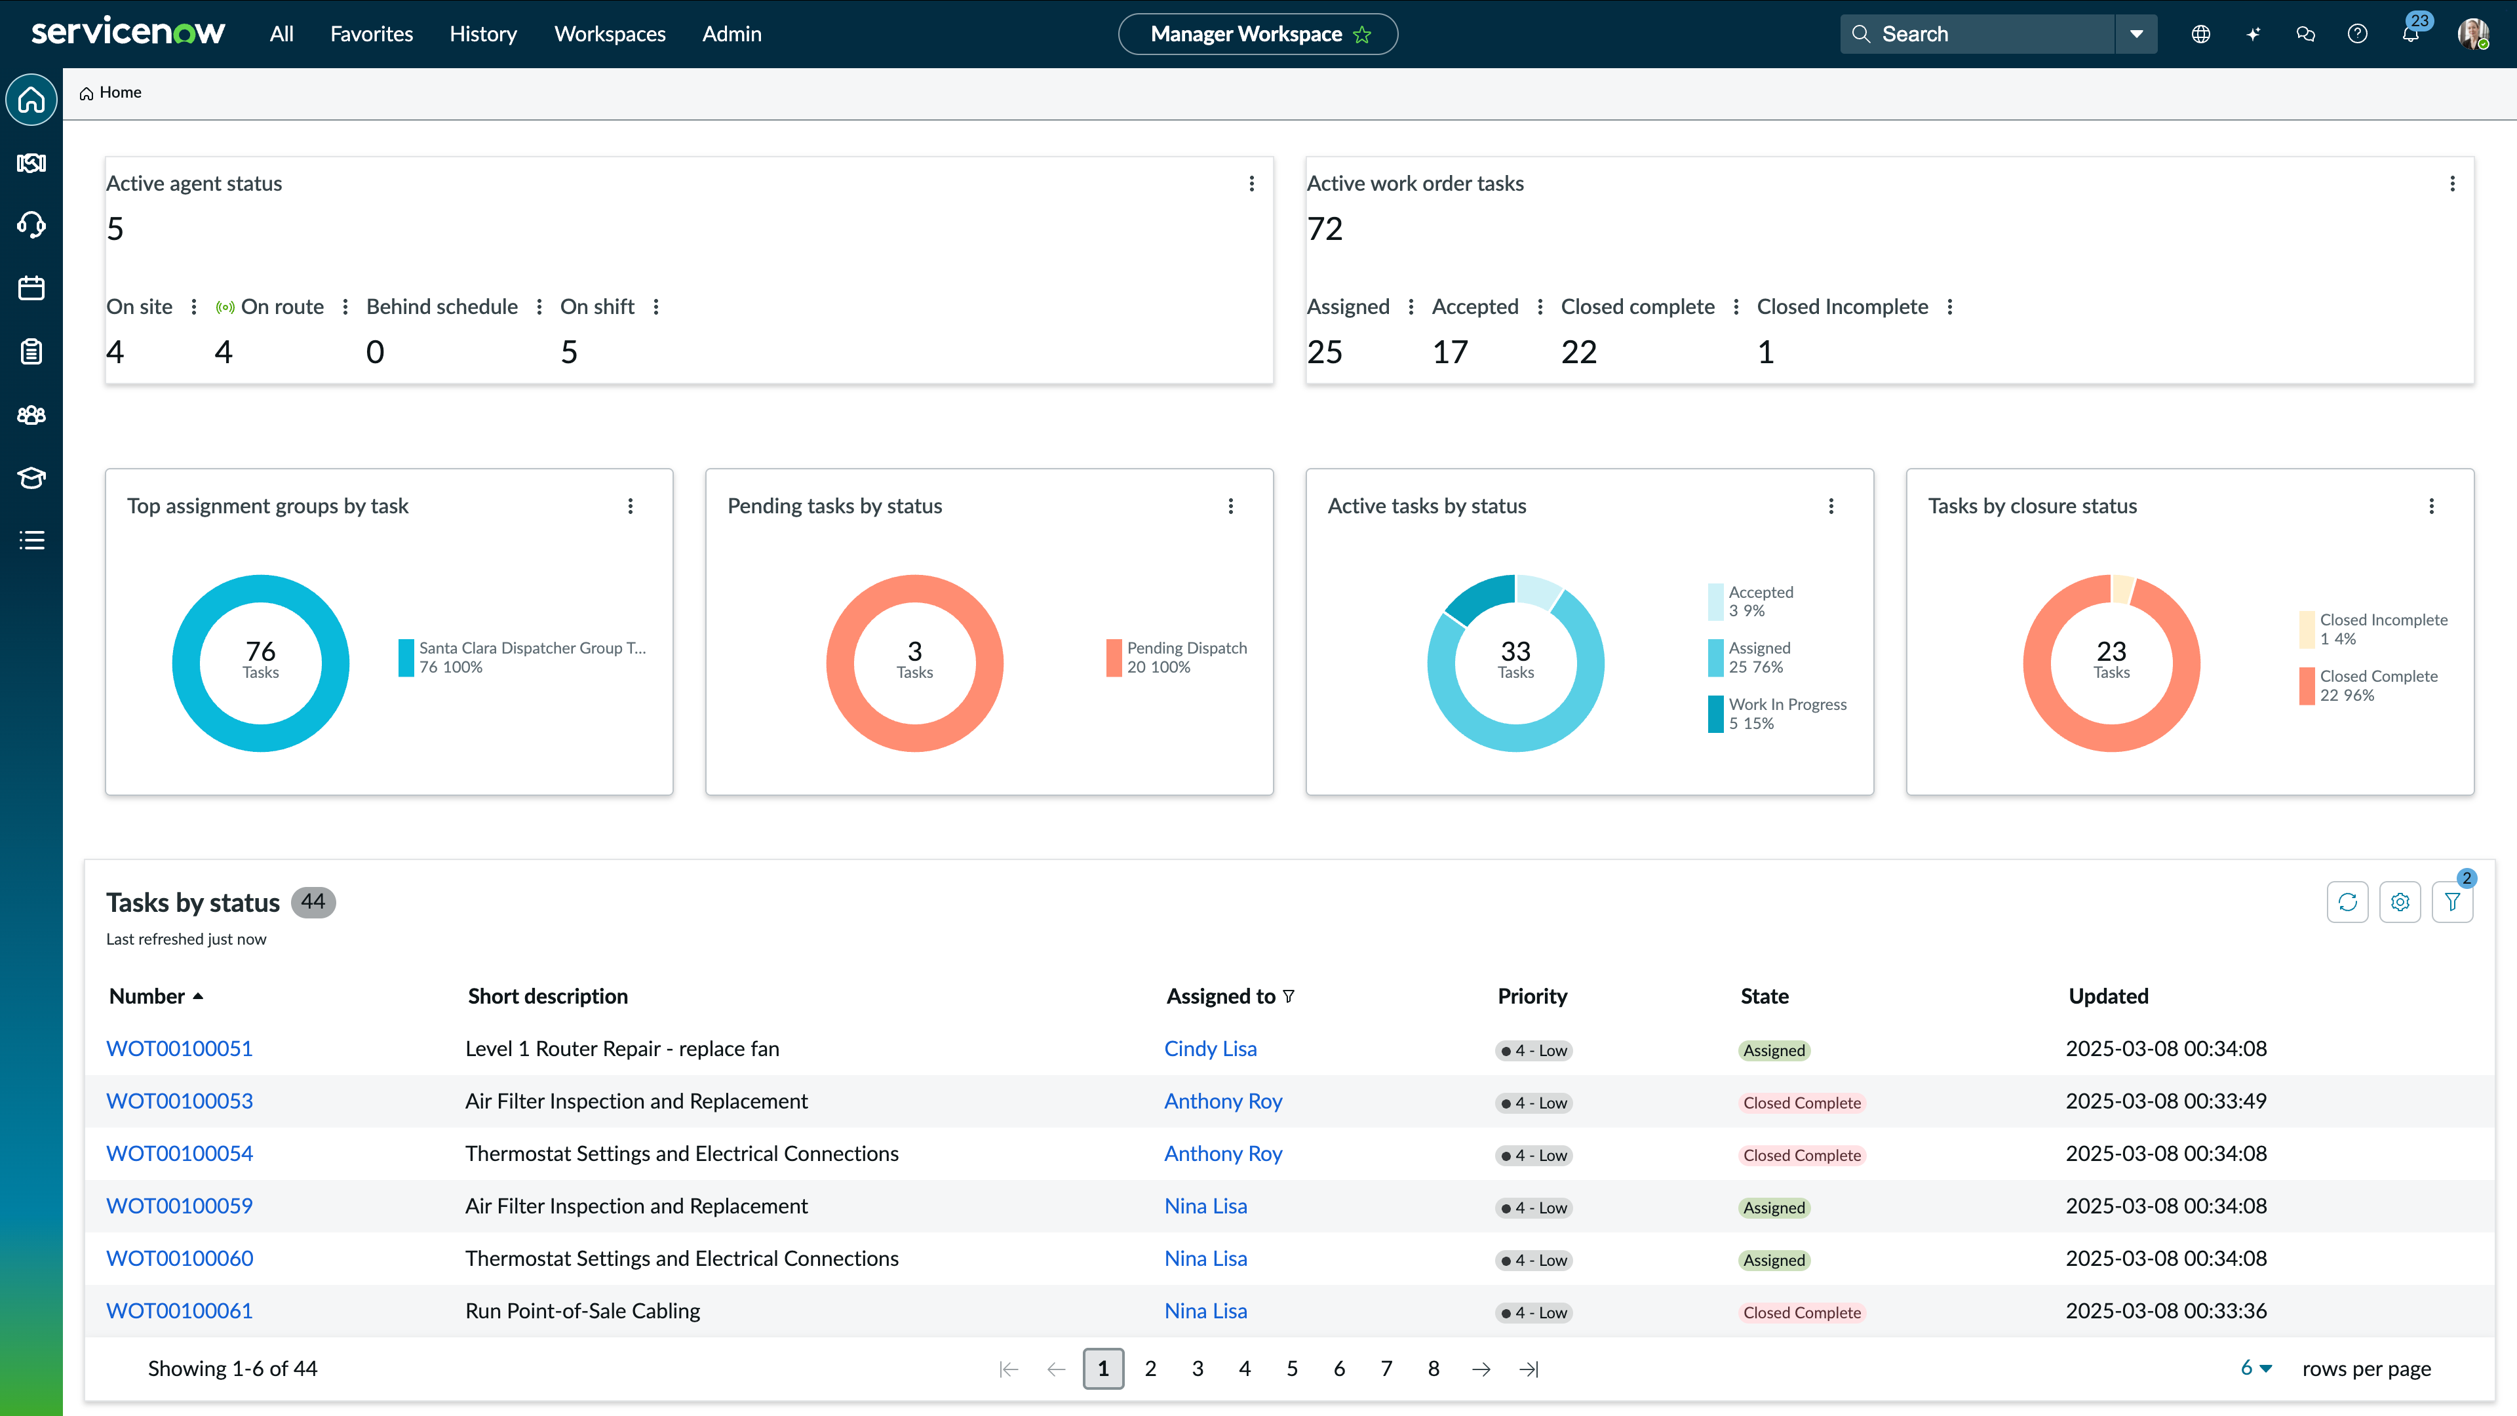The height and width of the screenshot is (1416, 2517).
Task: Switch to the Admin tab
Action: (x=731, y=33)
